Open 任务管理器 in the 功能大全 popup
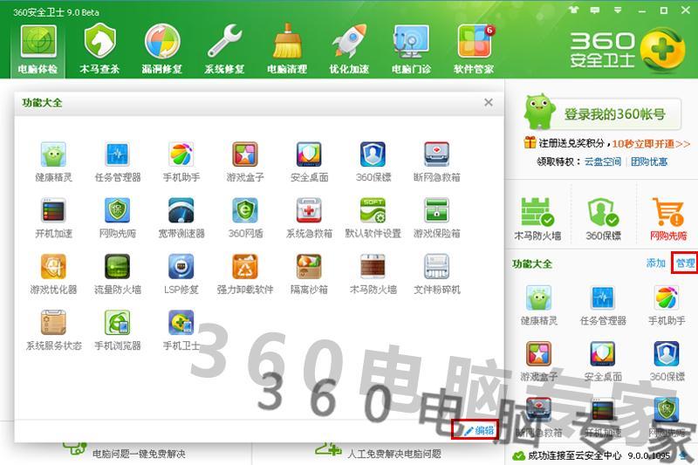This screenshot has width=698, height=465. click(118, 162)
